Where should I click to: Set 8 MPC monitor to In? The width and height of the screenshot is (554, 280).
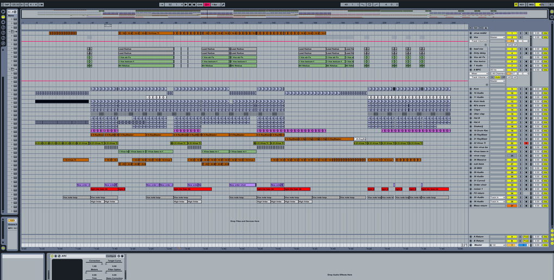492,77
